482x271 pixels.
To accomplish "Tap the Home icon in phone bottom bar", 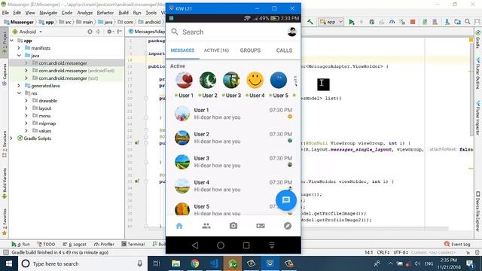I will 179,226.
